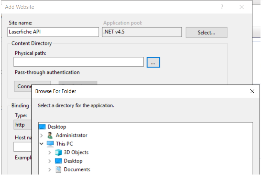Viewport: 263px width, 184px height.
Task: Click the Select... application pool button
Action: (206, 33)
